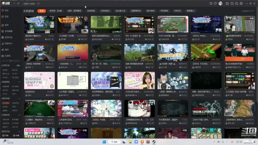Open 全部直播 in the sidebar

[x=7, y=31]
